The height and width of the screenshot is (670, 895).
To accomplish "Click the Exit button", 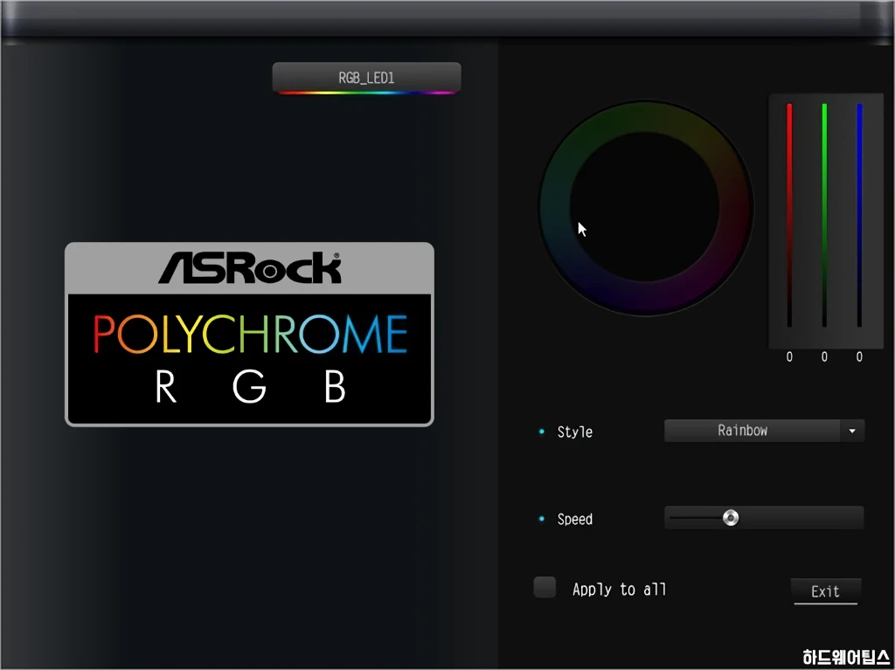I will click(x=825, y=591).
